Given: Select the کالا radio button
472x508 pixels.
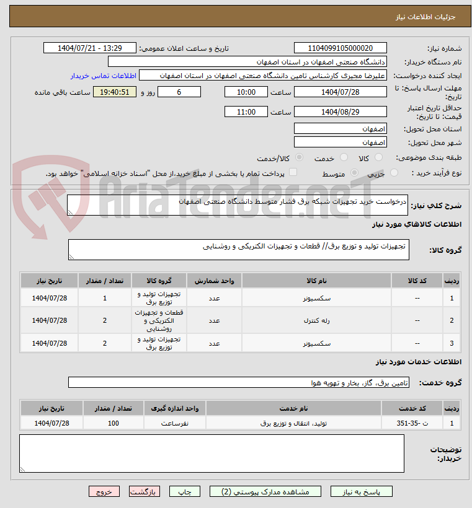Looking at the screenshot, I should (x=378, y=157).
